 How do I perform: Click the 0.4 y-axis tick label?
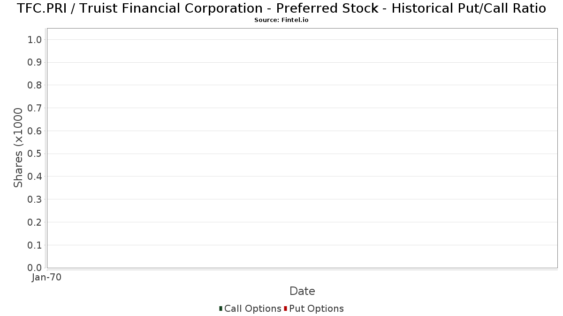coord(35,176)
